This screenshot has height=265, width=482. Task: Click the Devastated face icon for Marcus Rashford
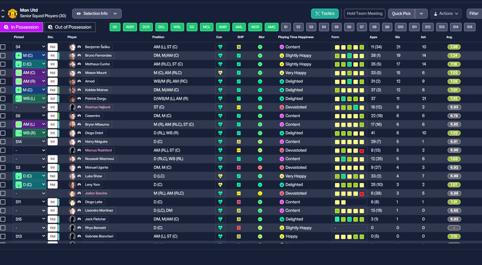[x=282, y=150]
